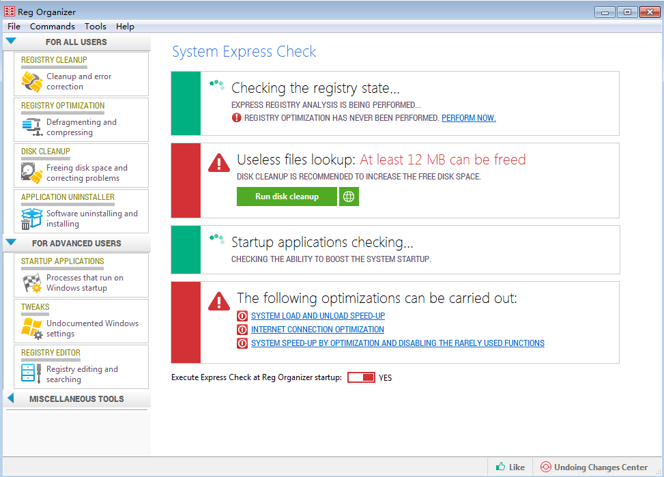Click 'Cleanup and error correction' text
The height and width of the screenshot is (477, 664).
coord(78,81)
